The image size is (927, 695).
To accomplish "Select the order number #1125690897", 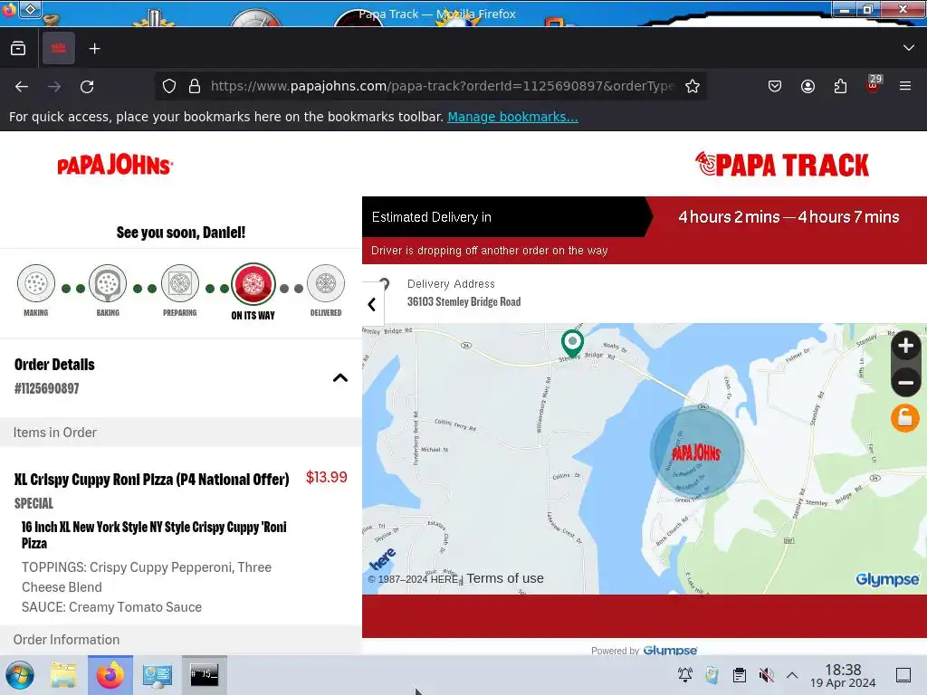I will tap(47, 388).
